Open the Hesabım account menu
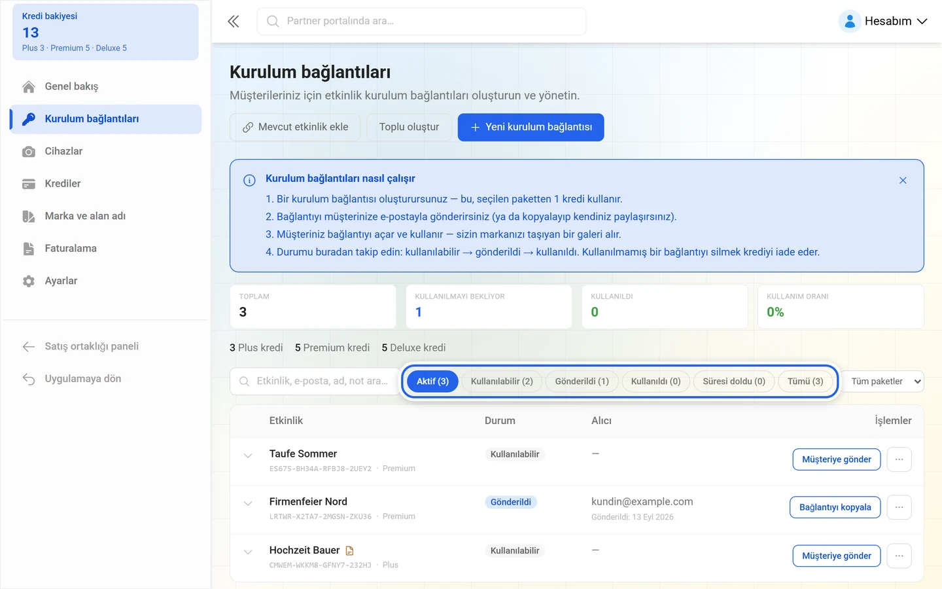The image size is (942, 589). pos(884,22)
